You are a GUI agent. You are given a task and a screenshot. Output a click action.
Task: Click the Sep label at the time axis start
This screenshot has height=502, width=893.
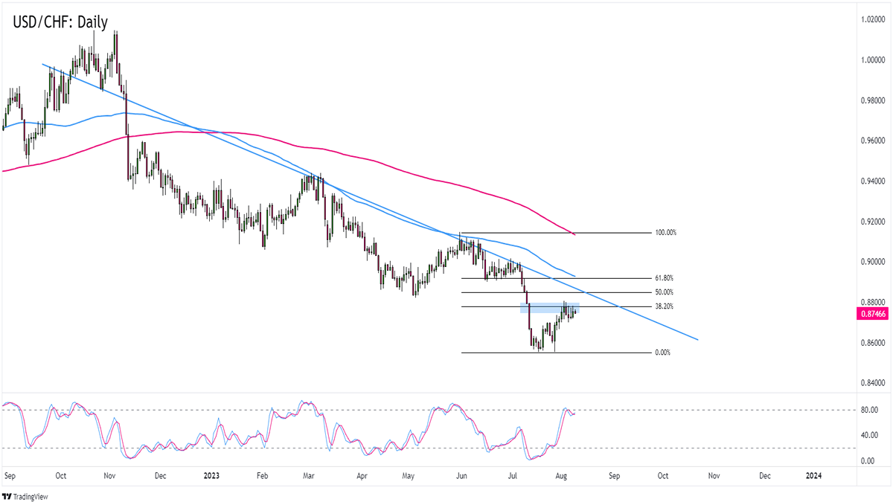[x=9, y=474]
